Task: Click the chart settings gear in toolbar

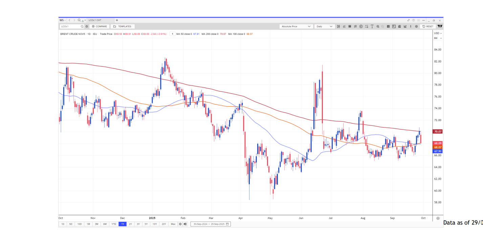Action: 416,26
